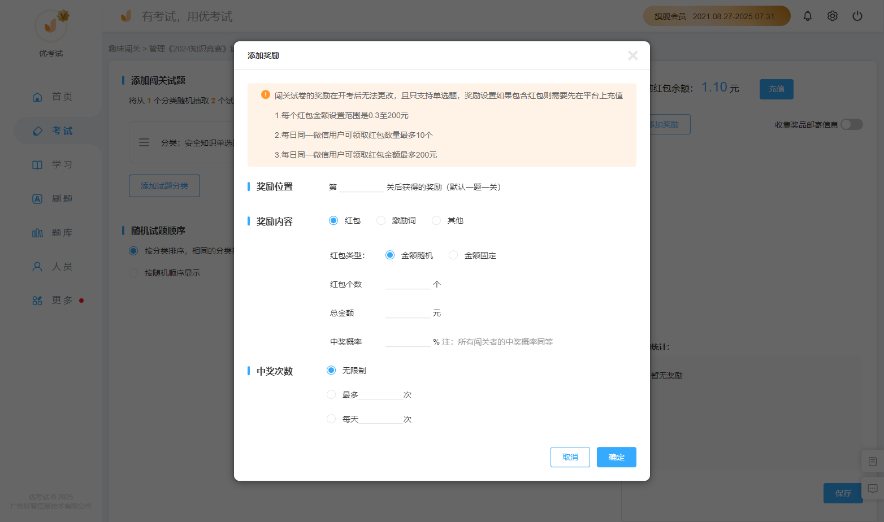Focus the 红包个数 input field

click(408, 284)
